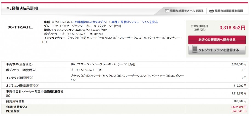
Task: Select the 3,318,852円 estimate price in side box
Action: 232,28
